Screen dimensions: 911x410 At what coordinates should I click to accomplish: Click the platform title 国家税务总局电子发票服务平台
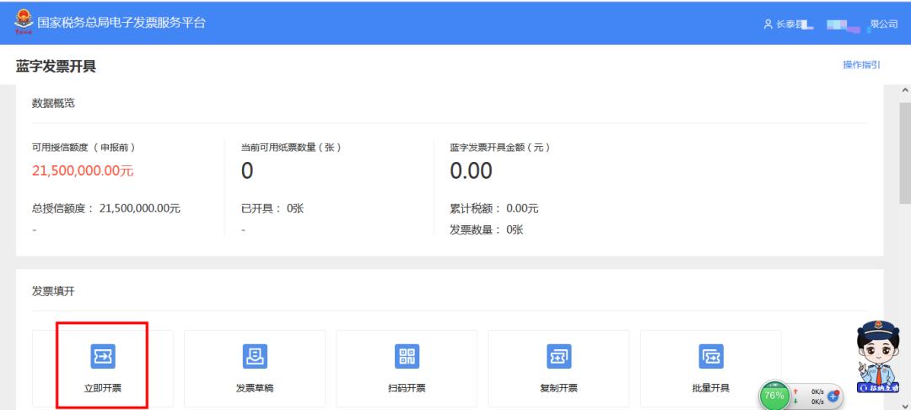point(121,23)
